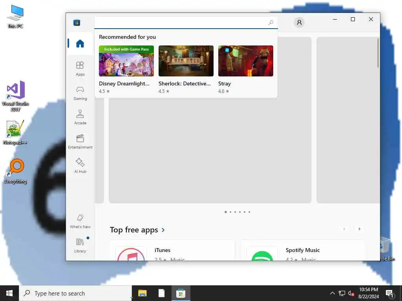Open the What's New page
This screenshot has height=301, width=402.
80,221
